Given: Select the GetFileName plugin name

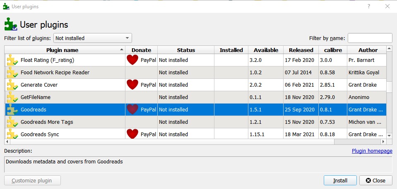Looking at the screenshot, I should pos(36,97).
